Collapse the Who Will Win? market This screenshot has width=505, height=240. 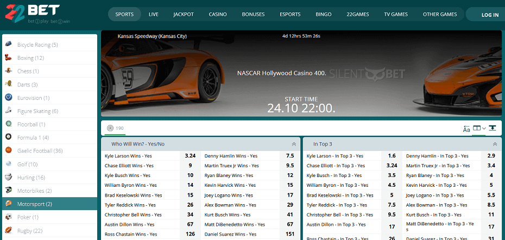(294, 144)
